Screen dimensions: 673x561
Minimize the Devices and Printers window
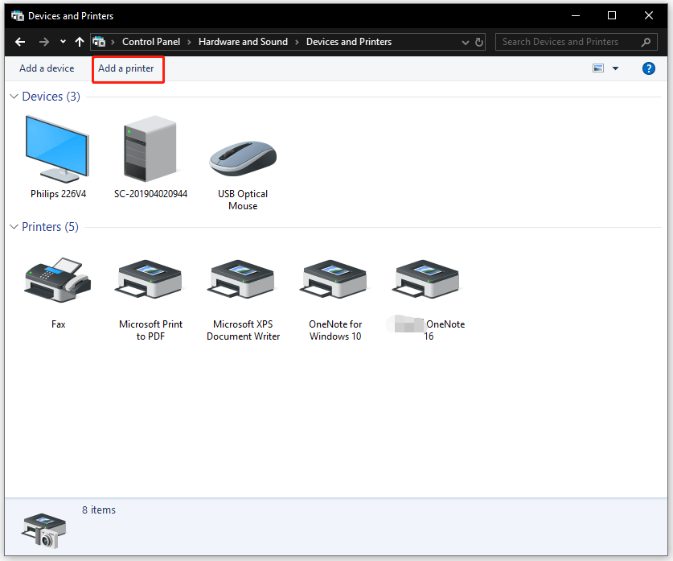pos(576,16)
